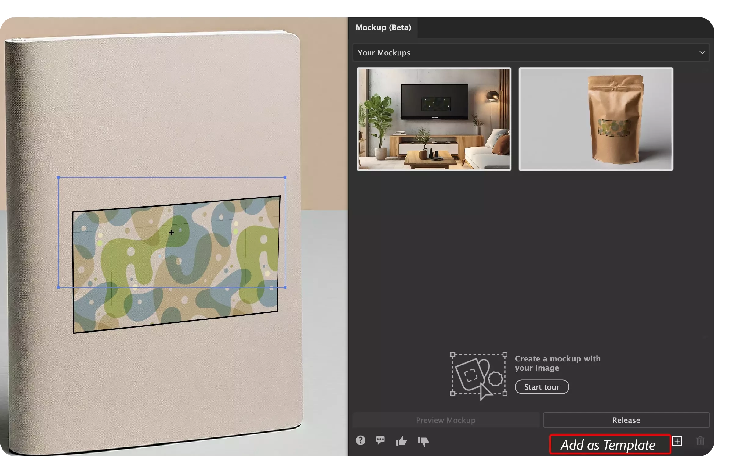Click the Preview Mockup button
Screen dimensions: 748x470
pyautogui.click(x=445, y=420)
